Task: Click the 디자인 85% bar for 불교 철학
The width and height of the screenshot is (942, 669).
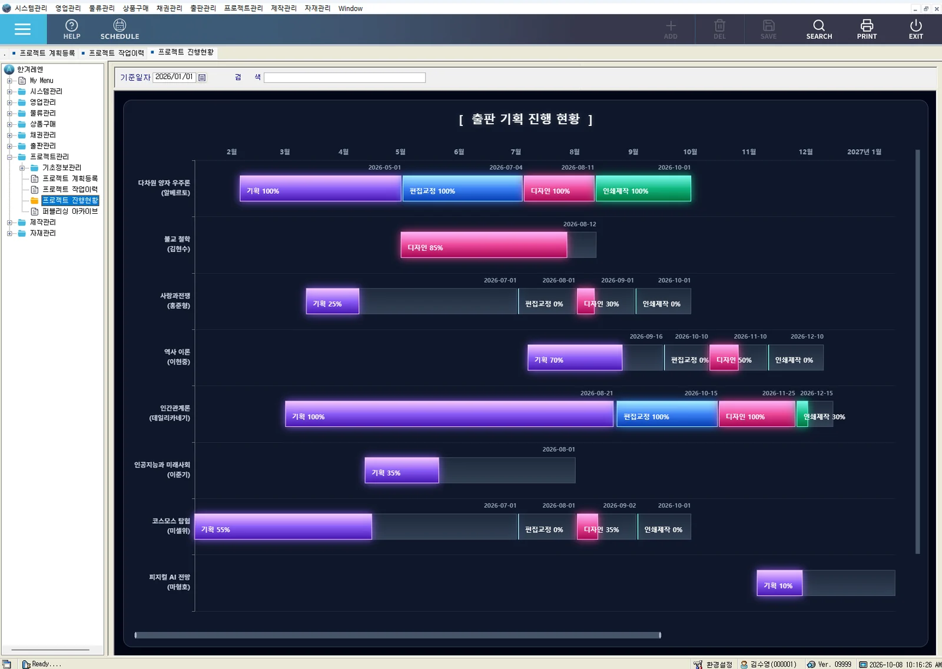Action: 484,245
